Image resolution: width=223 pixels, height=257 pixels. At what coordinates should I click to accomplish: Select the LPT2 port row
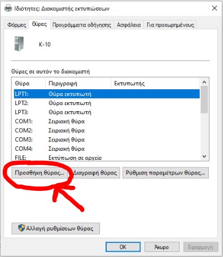point(107,103)
